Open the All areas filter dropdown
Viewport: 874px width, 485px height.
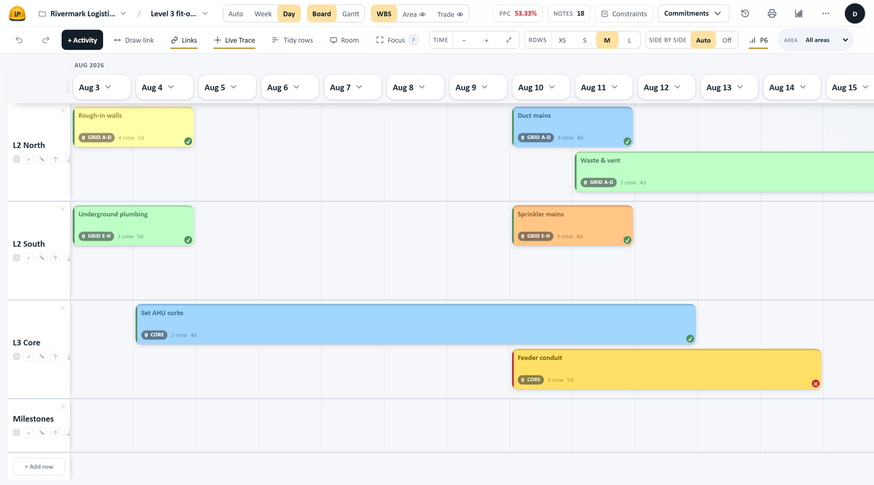point(815,40)
